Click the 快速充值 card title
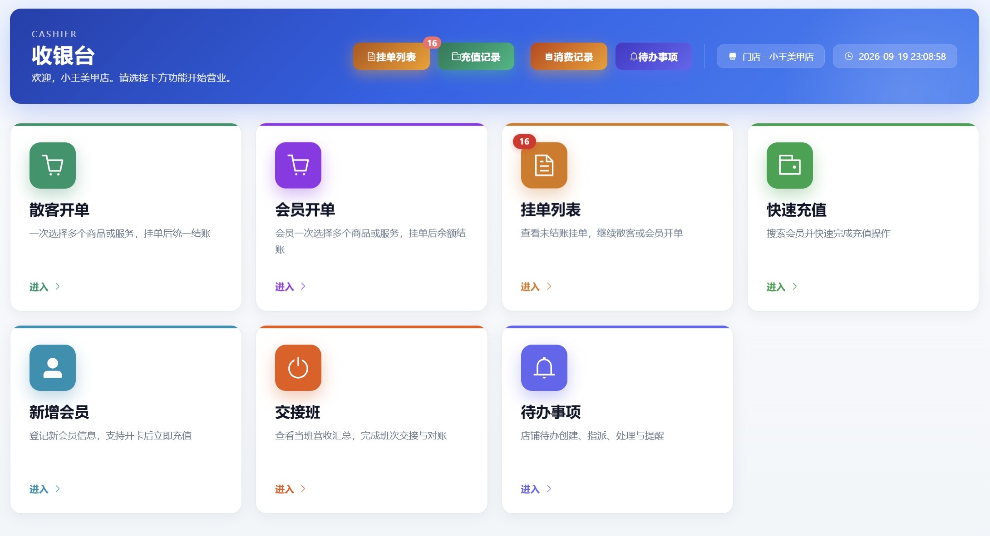The image size is (990, 536). (x=797, y=210)
